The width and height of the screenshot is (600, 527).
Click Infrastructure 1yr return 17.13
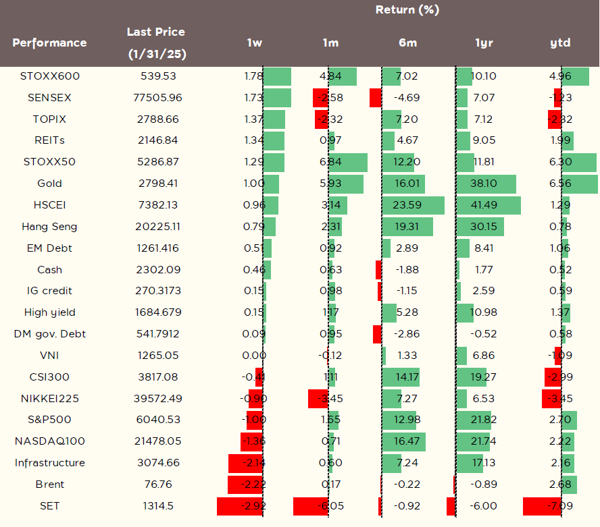pyautogui.click(x=483, y=463)
